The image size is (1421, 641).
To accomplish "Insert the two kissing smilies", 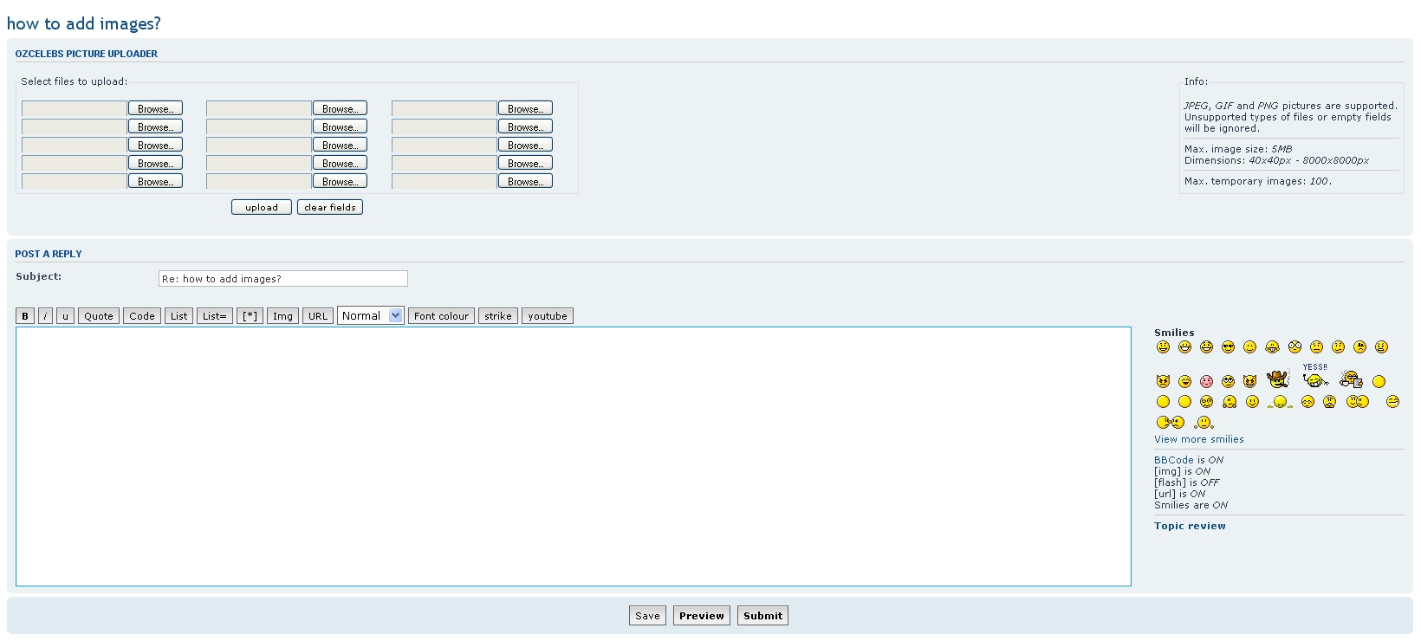I will [1170, 423].
